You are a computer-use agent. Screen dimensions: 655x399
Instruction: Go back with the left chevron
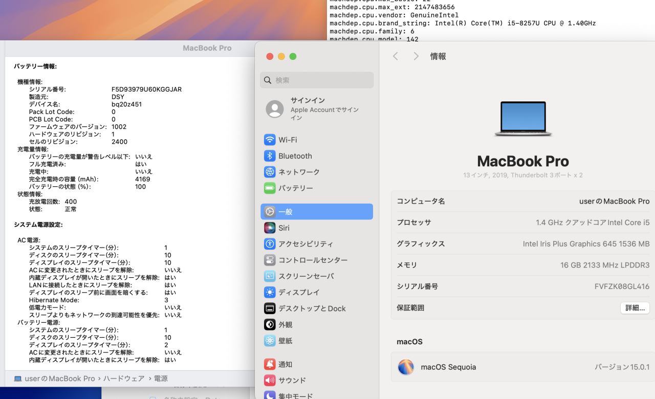tap(396, 56)
